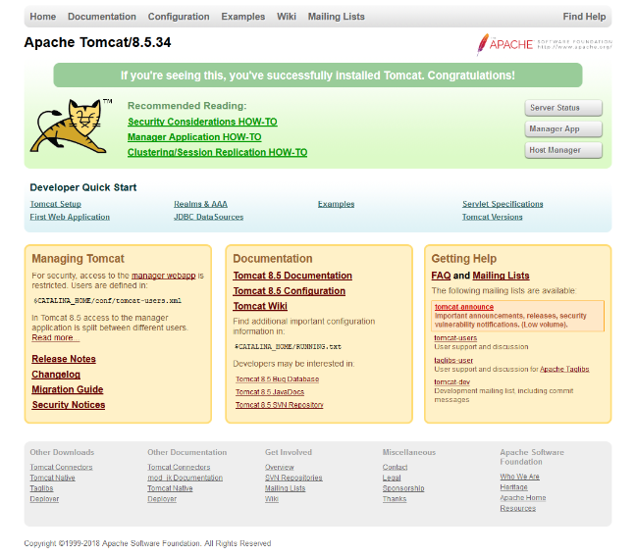The width and height of the screenshot is (636, 556).
Task: Click Read more in Managing Tomcat
Action: [56, 337]
